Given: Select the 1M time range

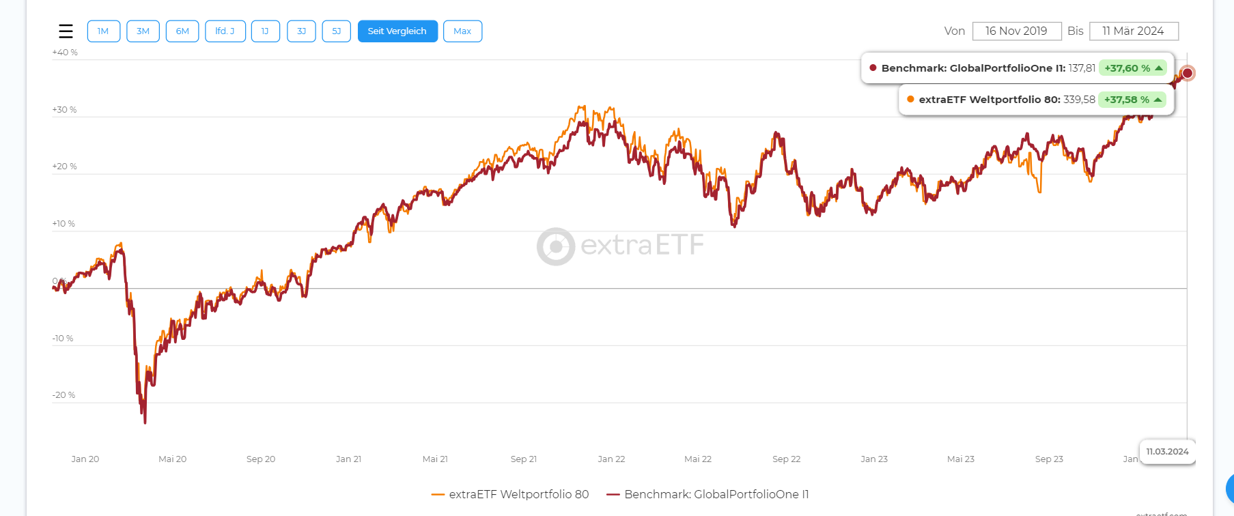Looking at the screenshot, I should point(103,31).
